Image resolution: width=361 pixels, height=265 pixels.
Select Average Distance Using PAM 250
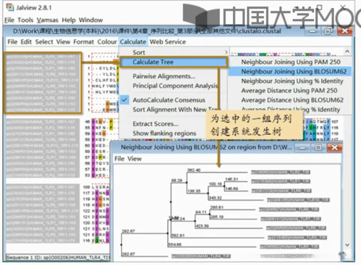(289, 91)
